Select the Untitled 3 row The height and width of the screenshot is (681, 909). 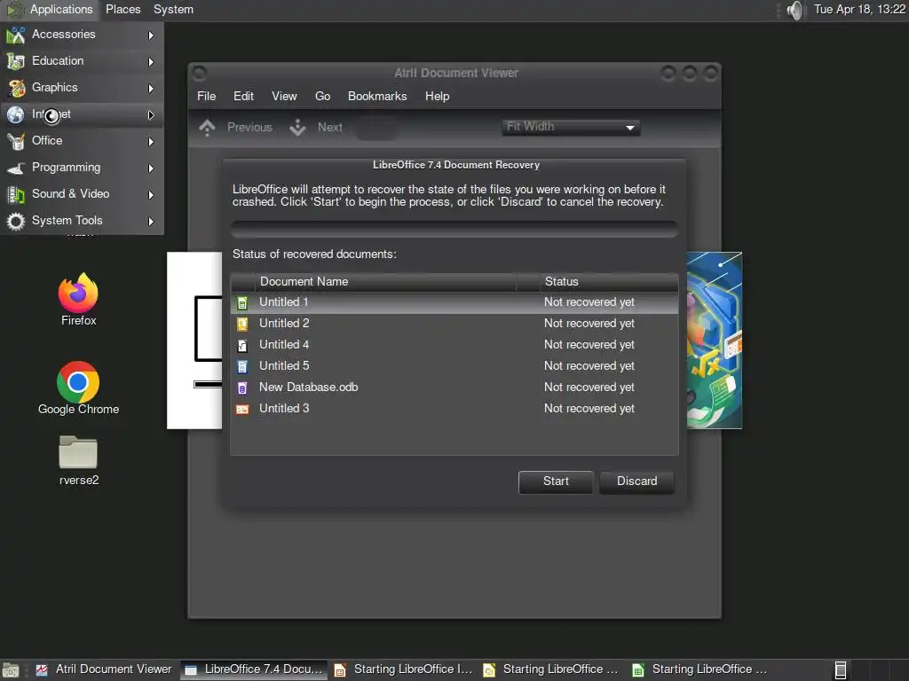pyautogui.click(x=454, y=410)
